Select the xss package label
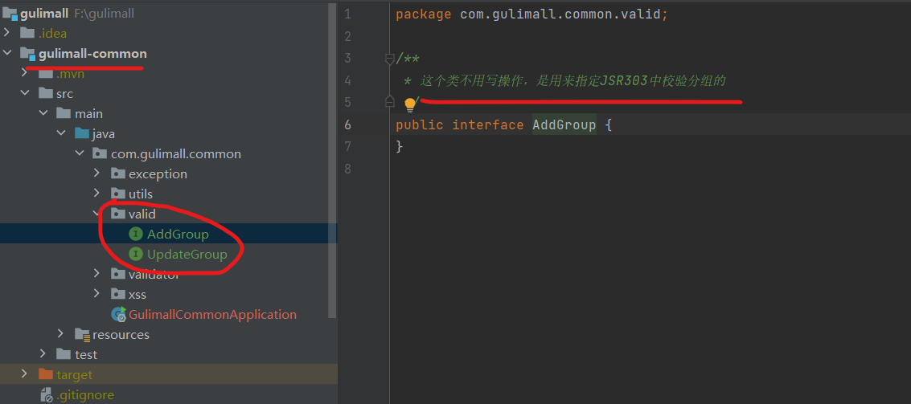The image size is (911, 404). coord(137,294)
